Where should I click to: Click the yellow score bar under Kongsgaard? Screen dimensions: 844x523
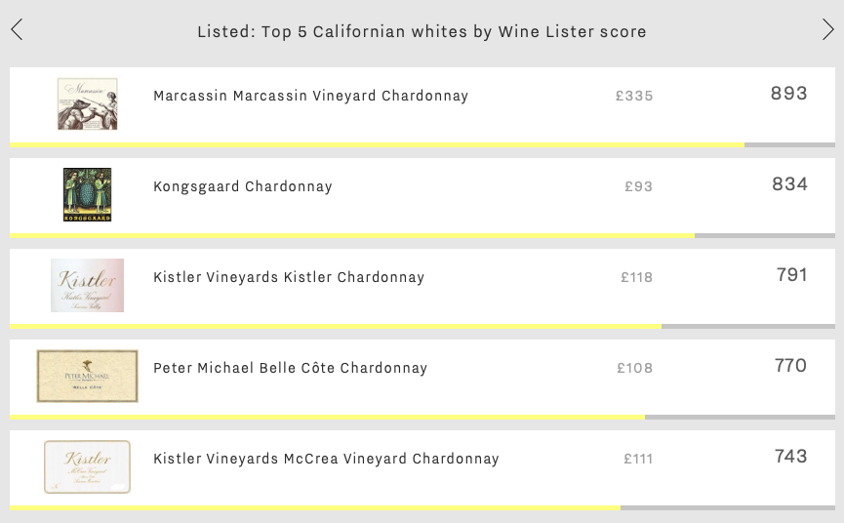[352, 236]
